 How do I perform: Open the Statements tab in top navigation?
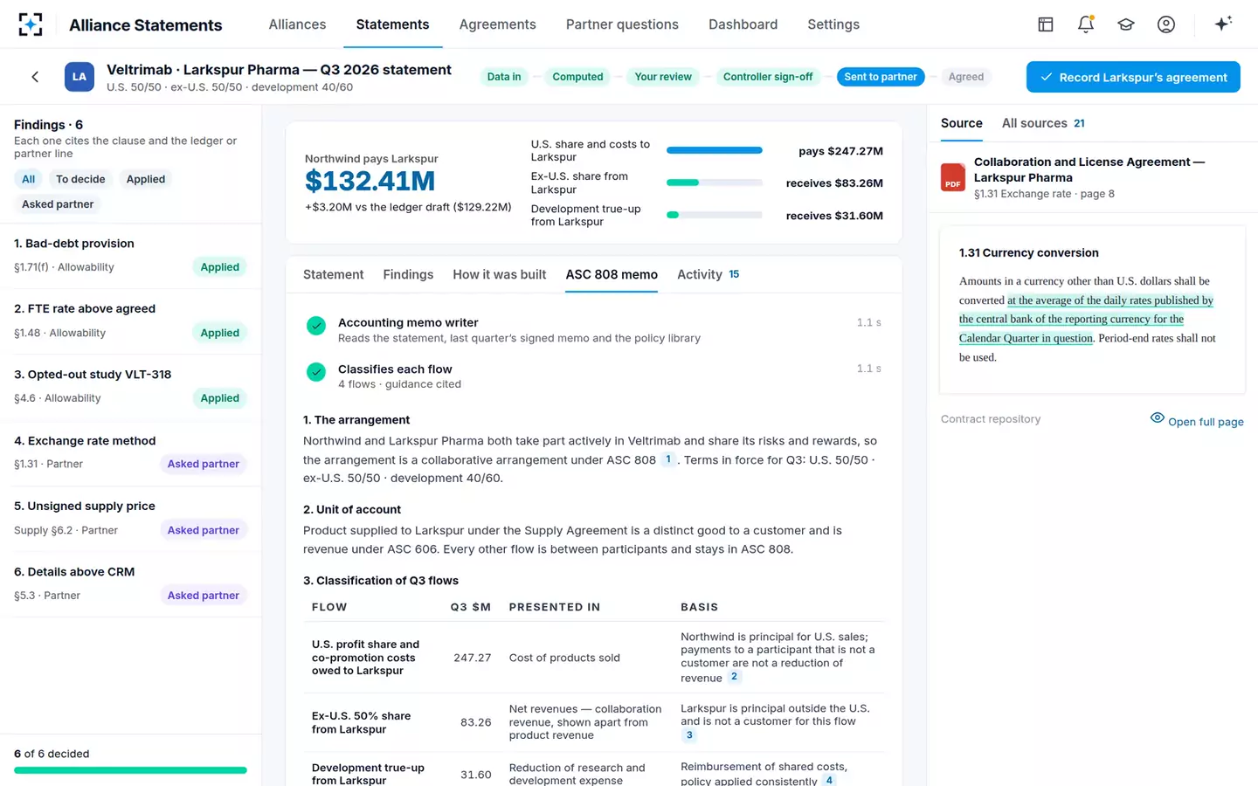[392, 24]
